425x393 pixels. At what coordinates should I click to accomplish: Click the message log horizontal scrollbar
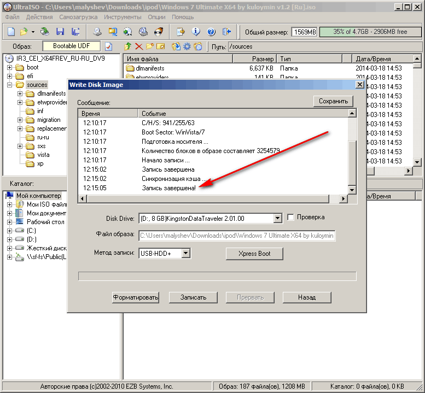click(x=208, y=198)
